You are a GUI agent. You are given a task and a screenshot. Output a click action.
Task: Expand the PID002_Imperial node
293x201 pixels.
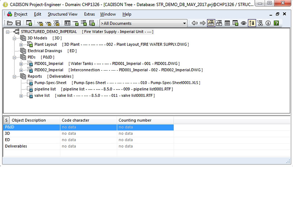[x=21, y=70]
